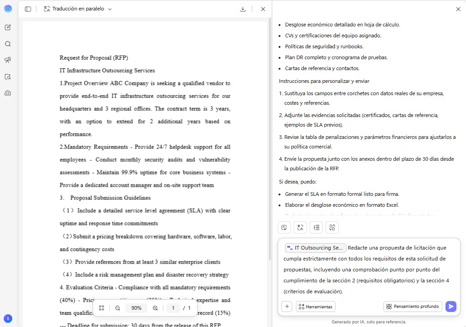Click the fit-to-page icon in the viewer toolbar
466x327 pixels.
[x=102, y=308]
